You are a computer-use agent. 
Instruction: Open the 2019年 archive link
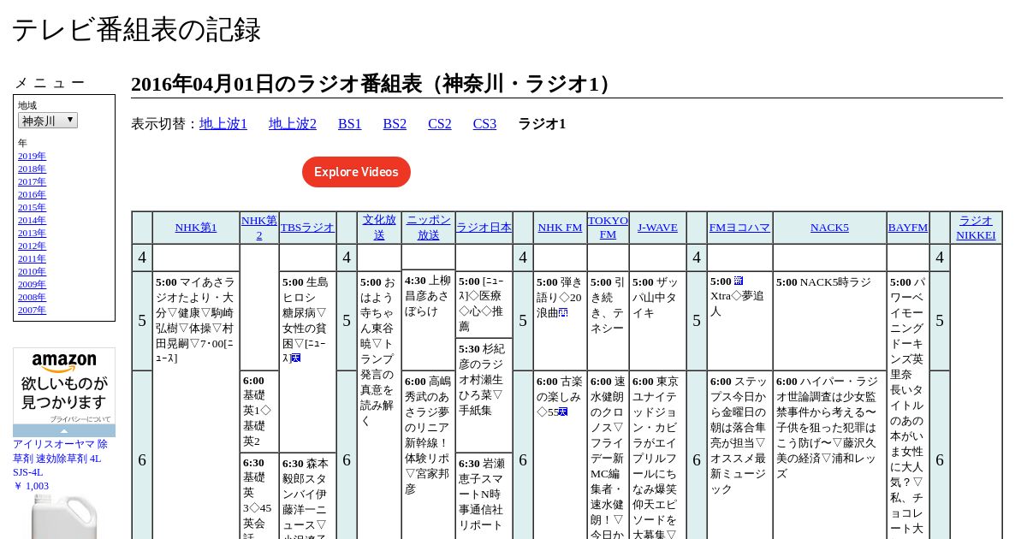32,157
